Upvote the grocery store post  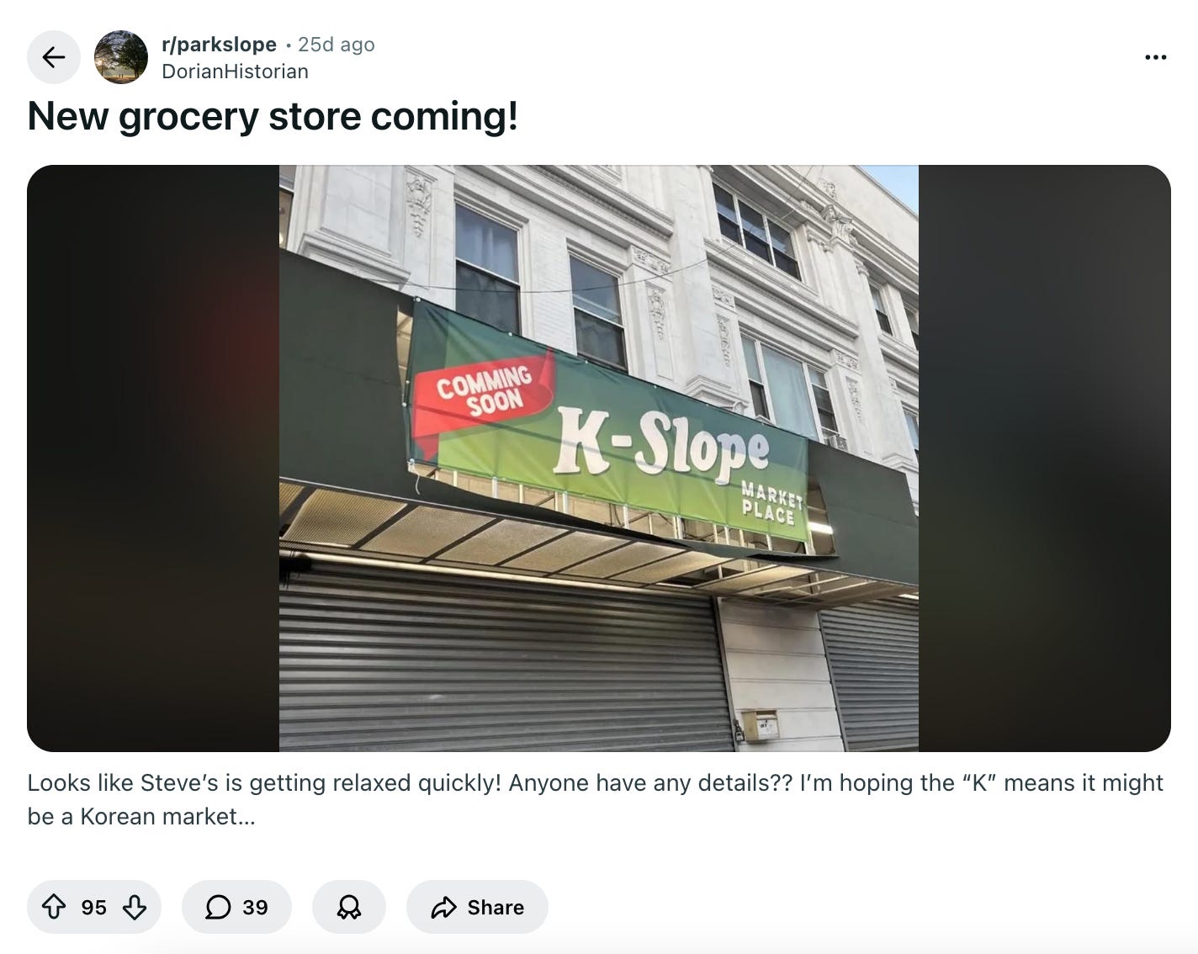pyautogui.click(x=54, y=907)
